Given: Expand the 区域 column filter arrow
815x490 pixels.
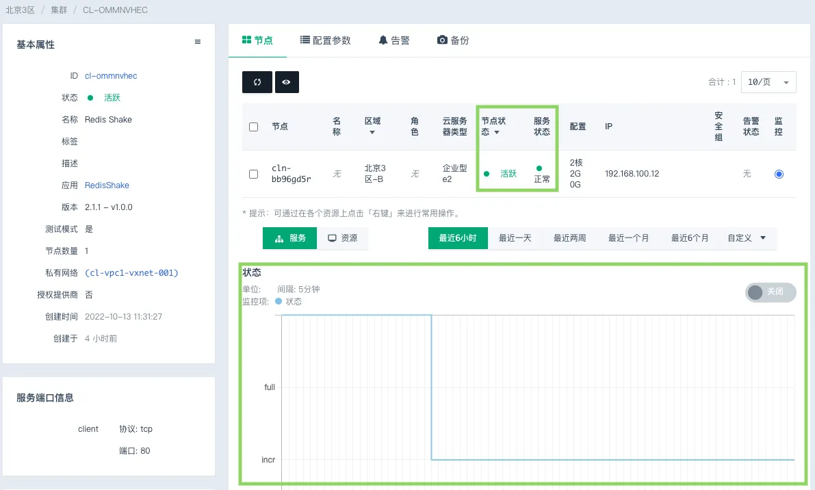Looking at the screenshot, I should coord(372,132).
